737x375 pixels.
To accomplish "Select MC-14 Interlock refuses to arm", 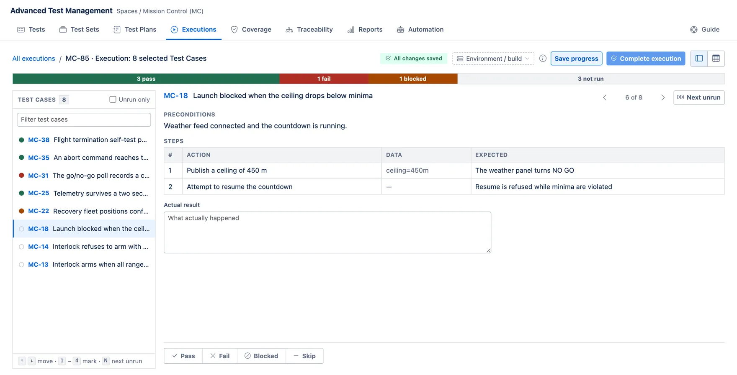I will [84, 247].
